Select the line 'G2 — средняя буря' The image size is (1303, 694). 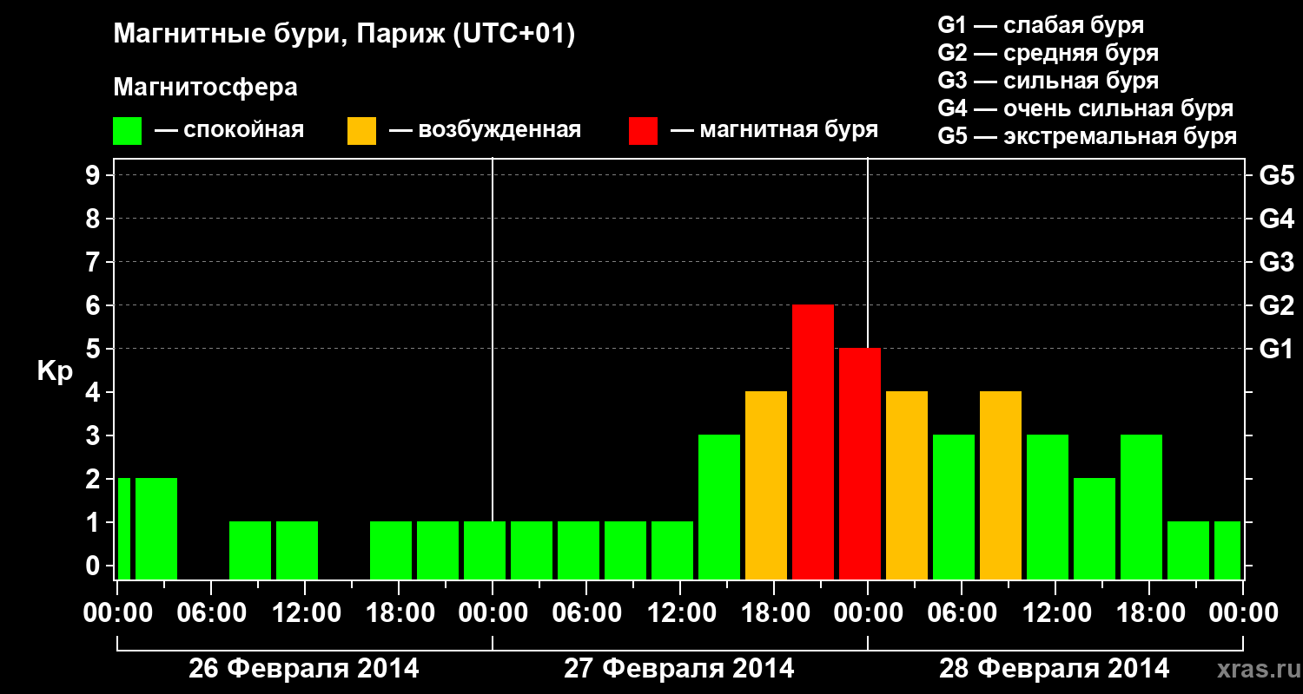[x=1048, y=53]
